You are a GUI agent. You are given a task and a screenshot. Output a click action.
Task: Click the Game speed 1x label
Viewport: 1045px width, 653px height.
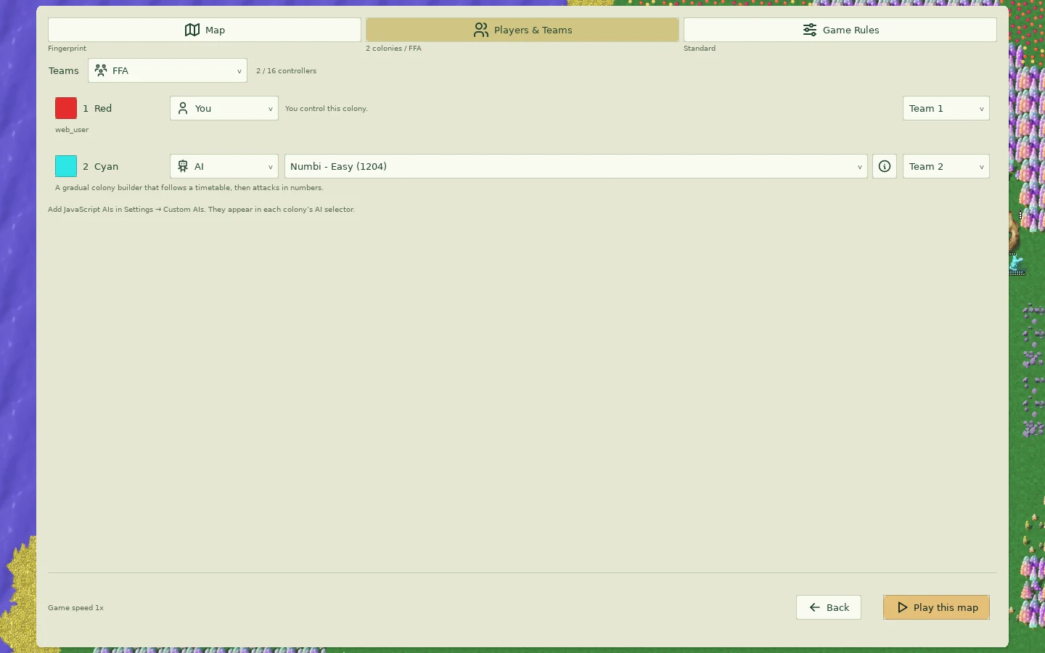pos(75,608)
